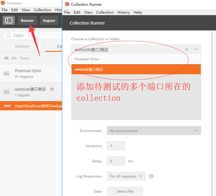Screen dimensions: 216x196
Task: Click the Select File button for Data
Action: (125, 191)
